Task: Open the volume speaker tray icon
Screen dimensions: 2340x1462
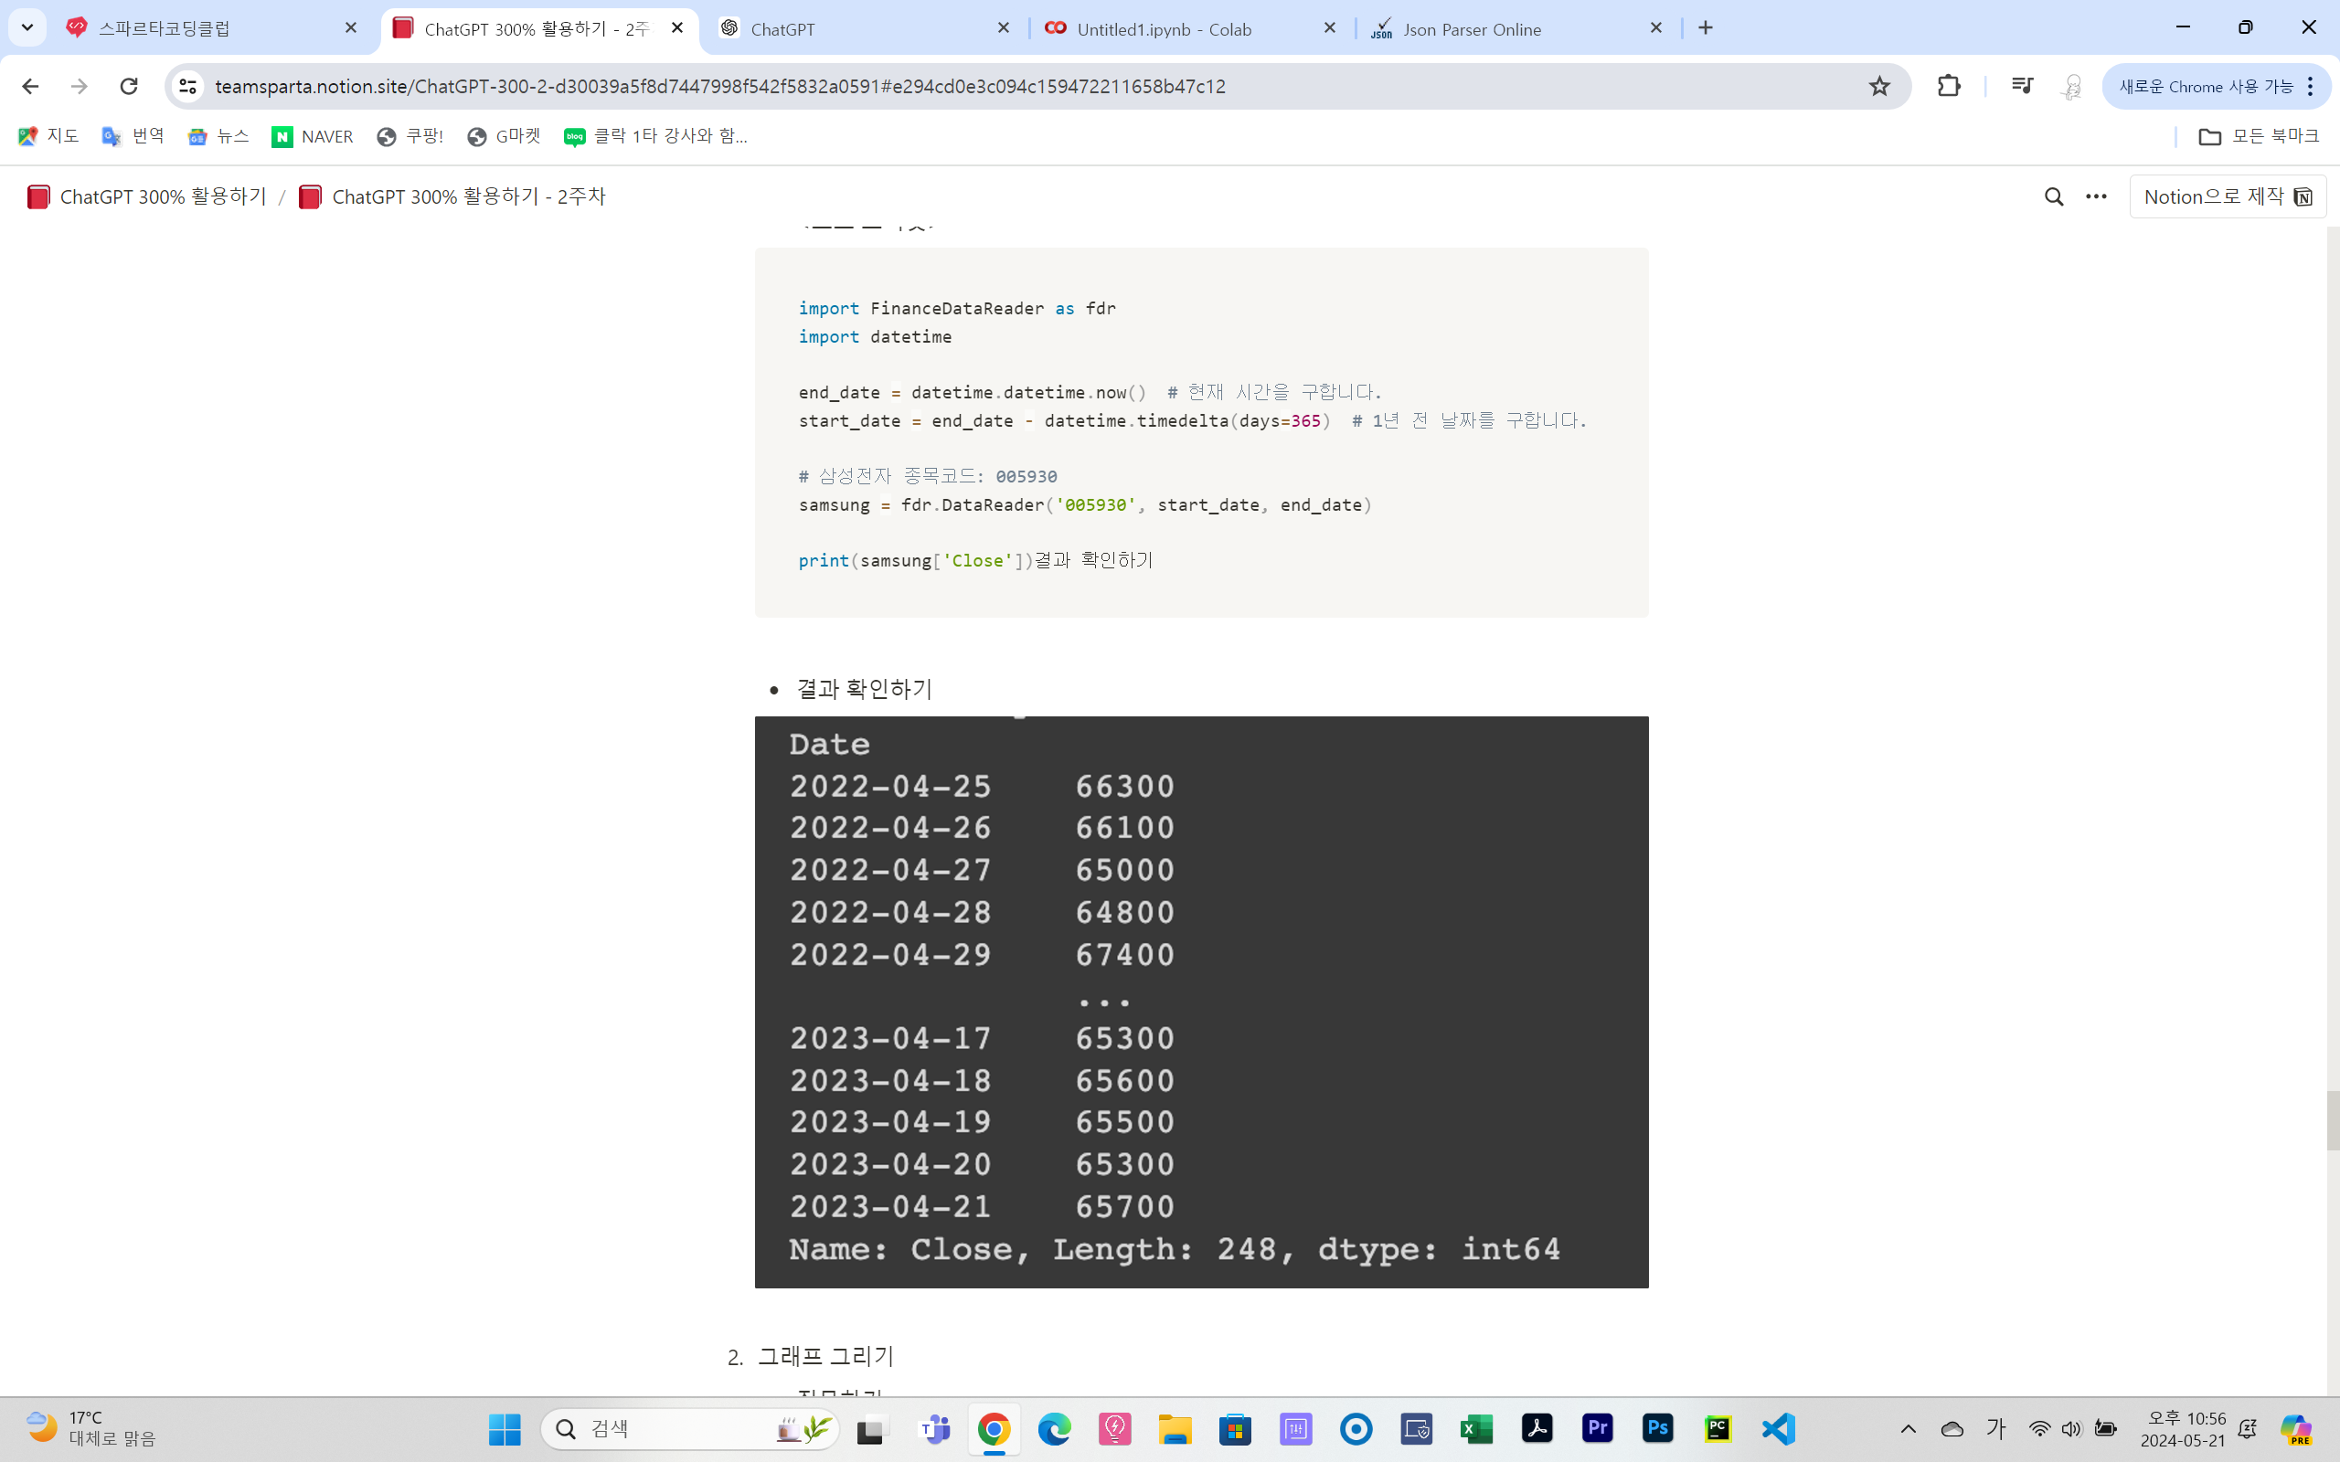Action: (x=2071, y=1429)
